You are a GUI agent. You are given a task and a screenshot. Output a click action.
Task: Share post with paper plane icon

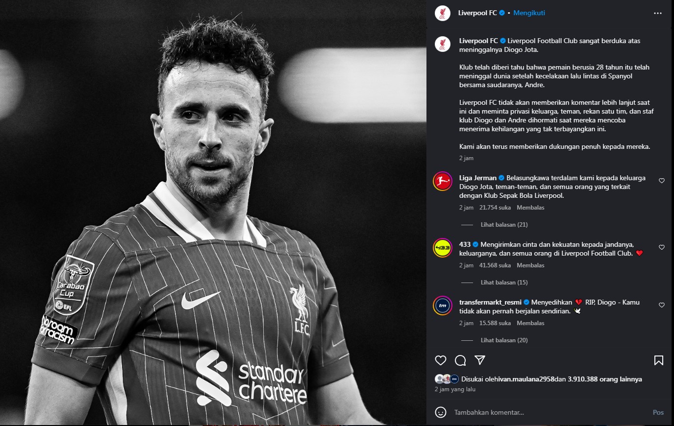click(x=480, y=360)
